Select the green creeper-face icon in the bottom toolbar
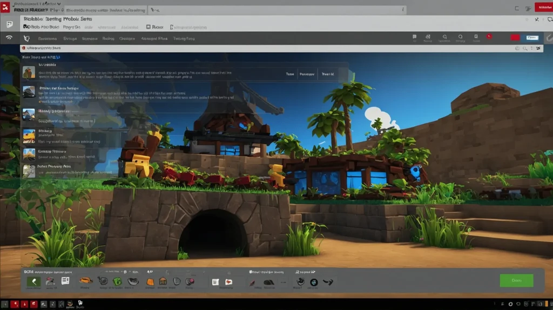This screenshot has width=553, height=310. (x=117, y=281)
